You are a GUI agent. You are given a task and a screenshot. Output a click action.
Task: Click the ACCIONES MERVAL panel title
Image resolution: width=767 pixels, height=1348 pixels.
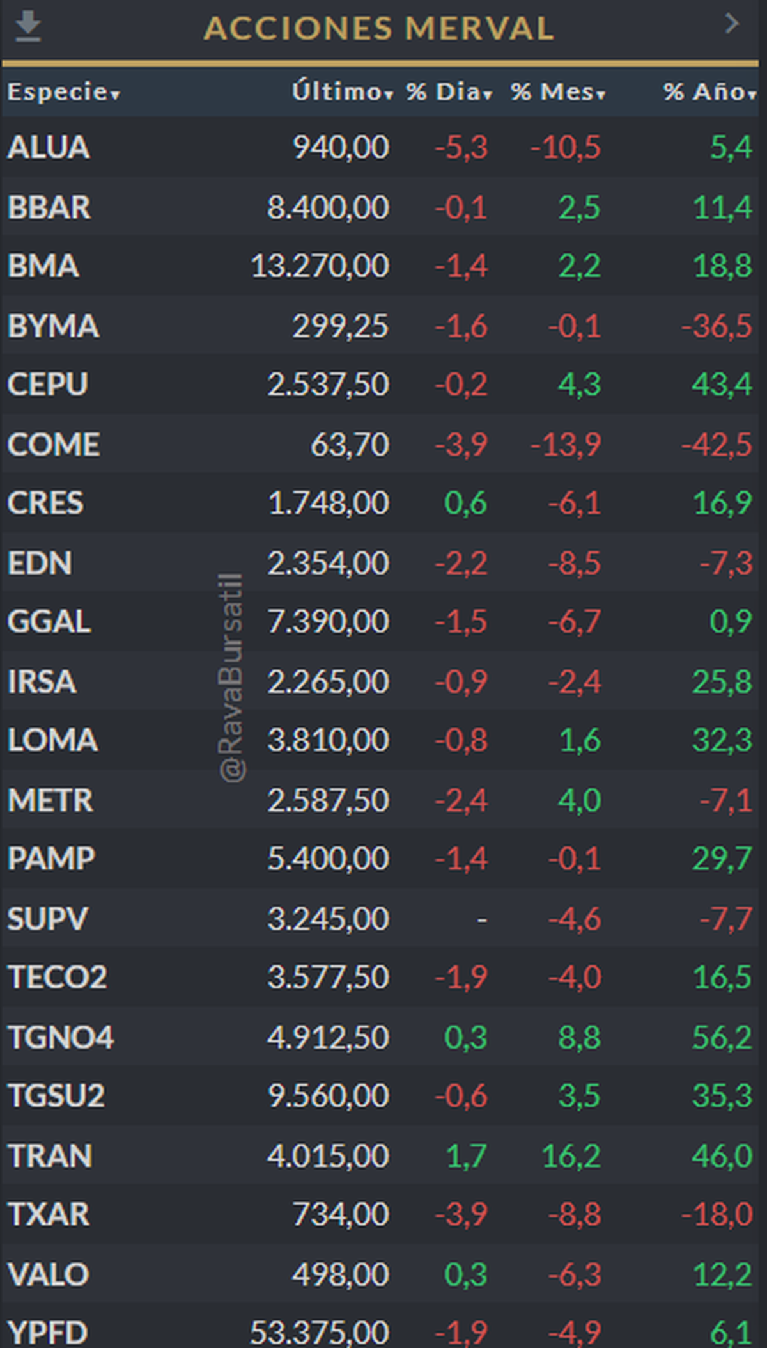click(x=378, y=28)
